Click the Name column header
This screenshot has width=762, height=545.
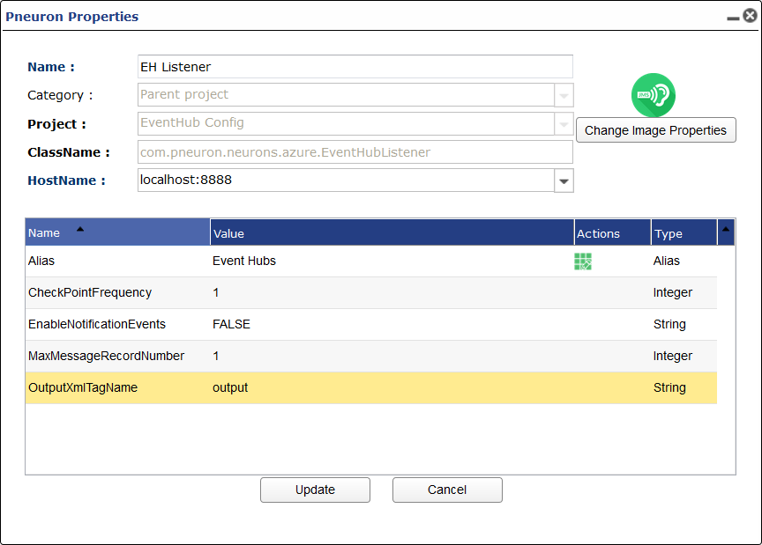117,232
